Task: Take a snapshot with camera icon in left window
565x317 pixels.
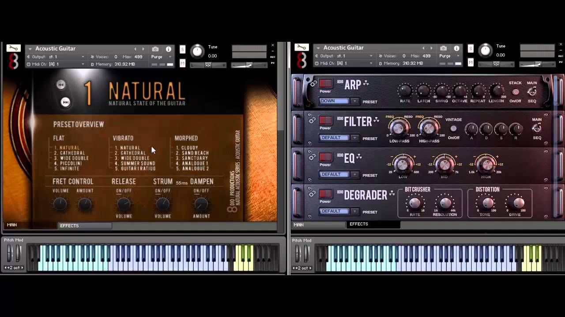Action: point(155,49)
